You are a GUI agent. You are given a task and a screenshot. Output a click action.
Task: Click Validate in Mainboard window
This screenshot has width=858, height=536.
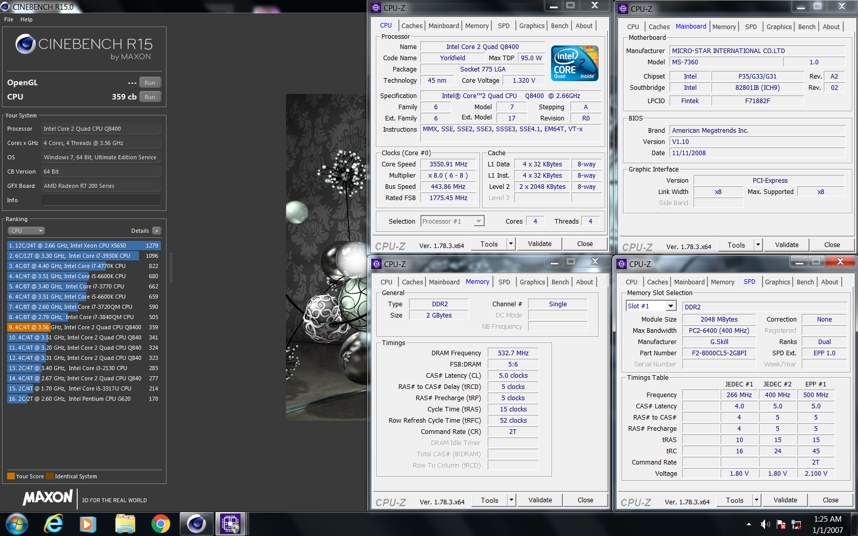[x=786, y=245]
